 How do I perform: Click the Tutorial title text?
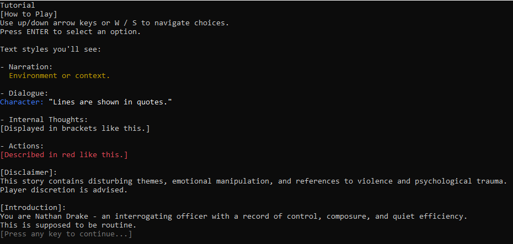pos(18,5)
